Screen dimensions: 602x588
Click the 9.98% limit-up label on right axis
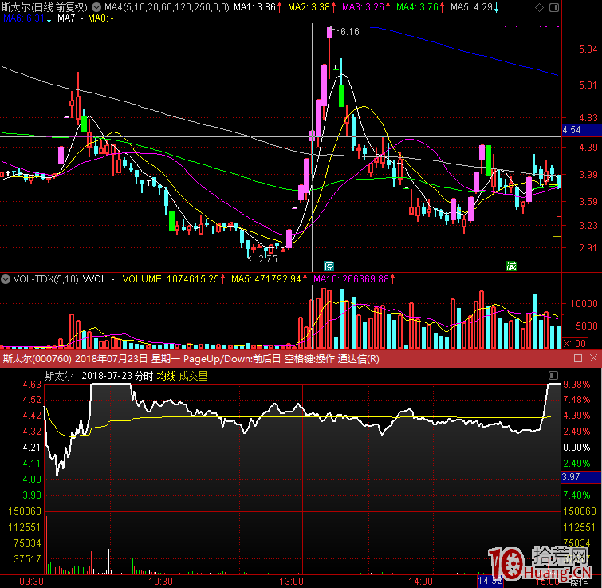576,384
